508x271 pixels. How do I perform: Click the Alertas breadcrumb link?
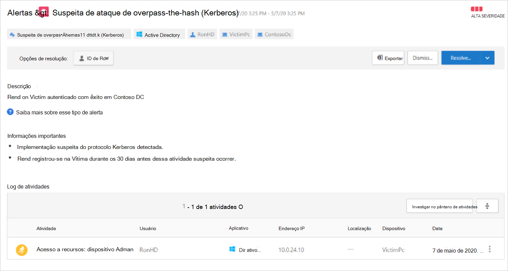point(20,13)
